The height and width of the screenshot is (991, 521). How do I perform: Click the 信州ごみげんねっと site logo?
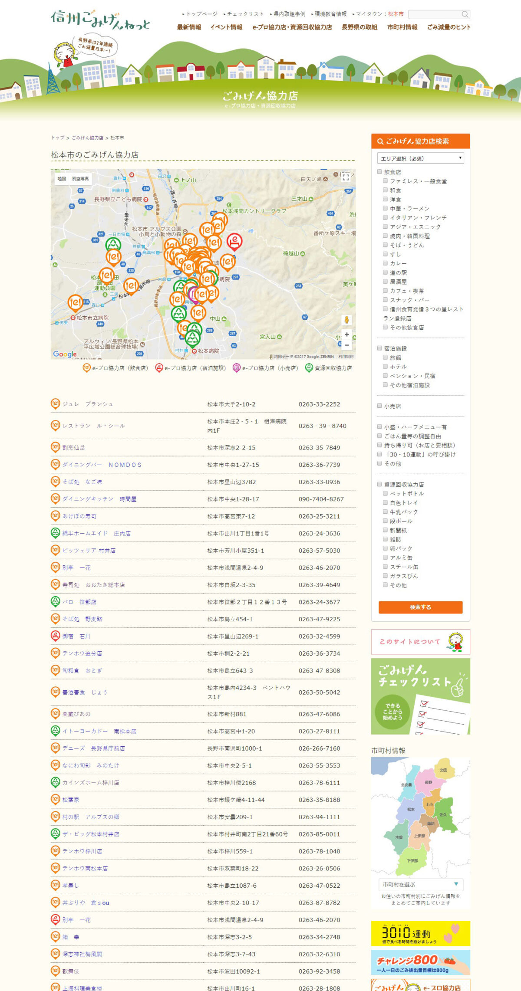100,20
